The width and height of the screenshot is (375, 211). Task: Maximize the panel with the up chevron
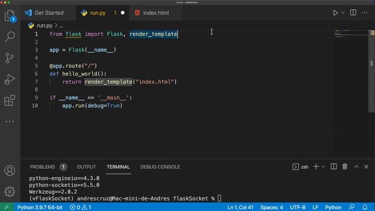click(357, 166)
